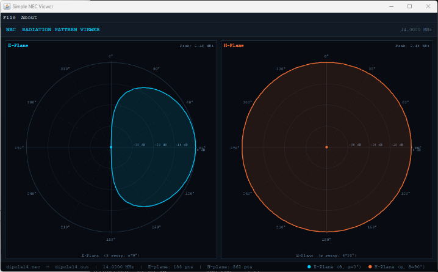Click the 180° label on E-Plane plot

click(x=111, y=239)
